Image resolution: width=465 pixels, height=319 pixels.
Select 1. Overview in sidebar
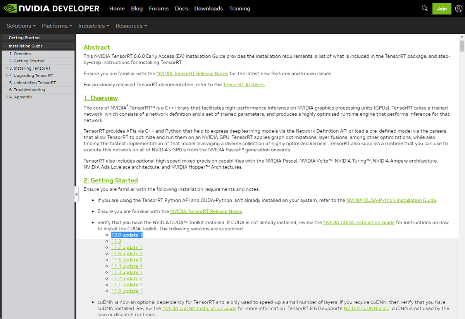point(21,54)
